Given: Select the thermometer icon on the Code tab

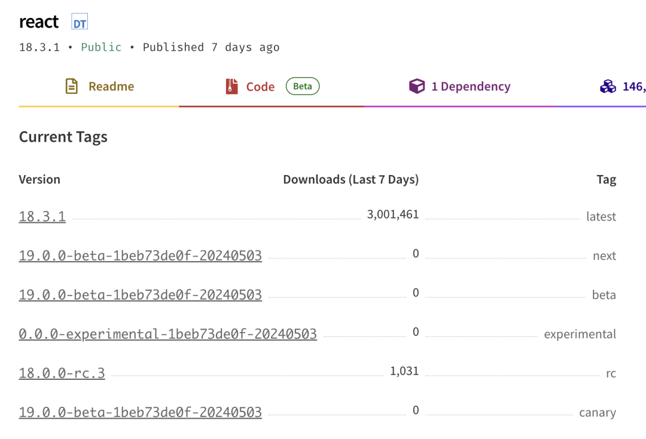Looking at the screenshot, I should [x=231, y=85].
